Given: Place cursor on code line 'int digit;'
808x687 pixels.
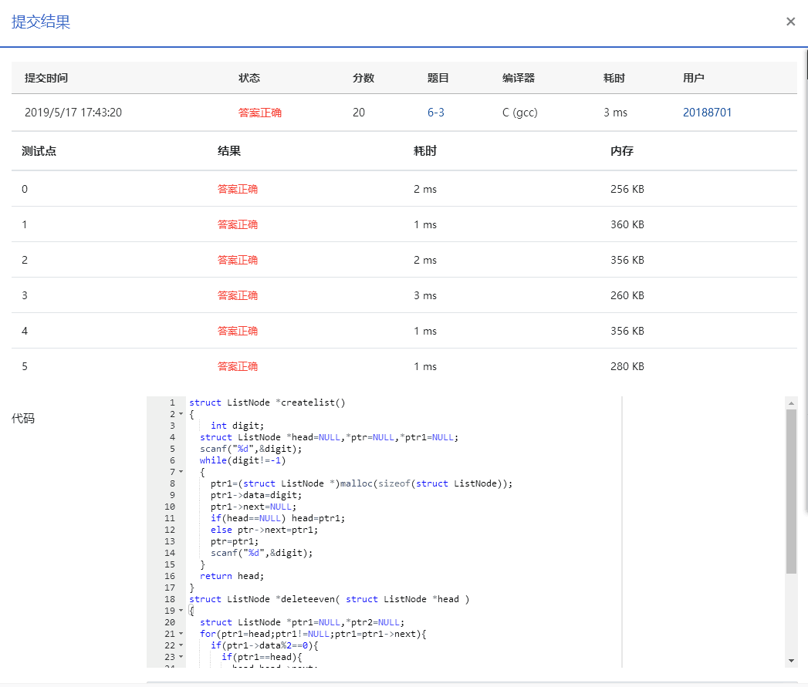Looking at the screenshot, I should coord(237,426).
